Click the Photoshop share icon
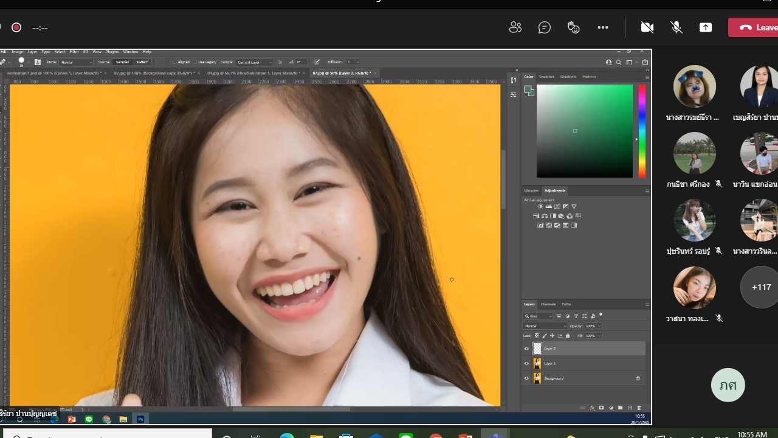 (645, 62)
